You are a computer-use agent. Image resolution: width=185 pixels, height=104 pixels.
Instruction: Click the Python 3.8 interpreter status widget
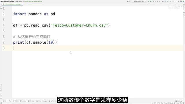point(168,103)
